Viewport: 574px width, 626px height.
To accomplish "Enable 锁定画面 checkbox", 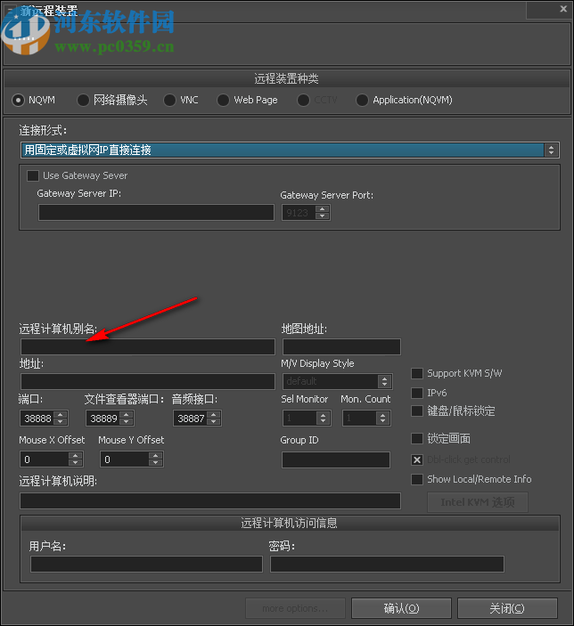I will 417,438.
